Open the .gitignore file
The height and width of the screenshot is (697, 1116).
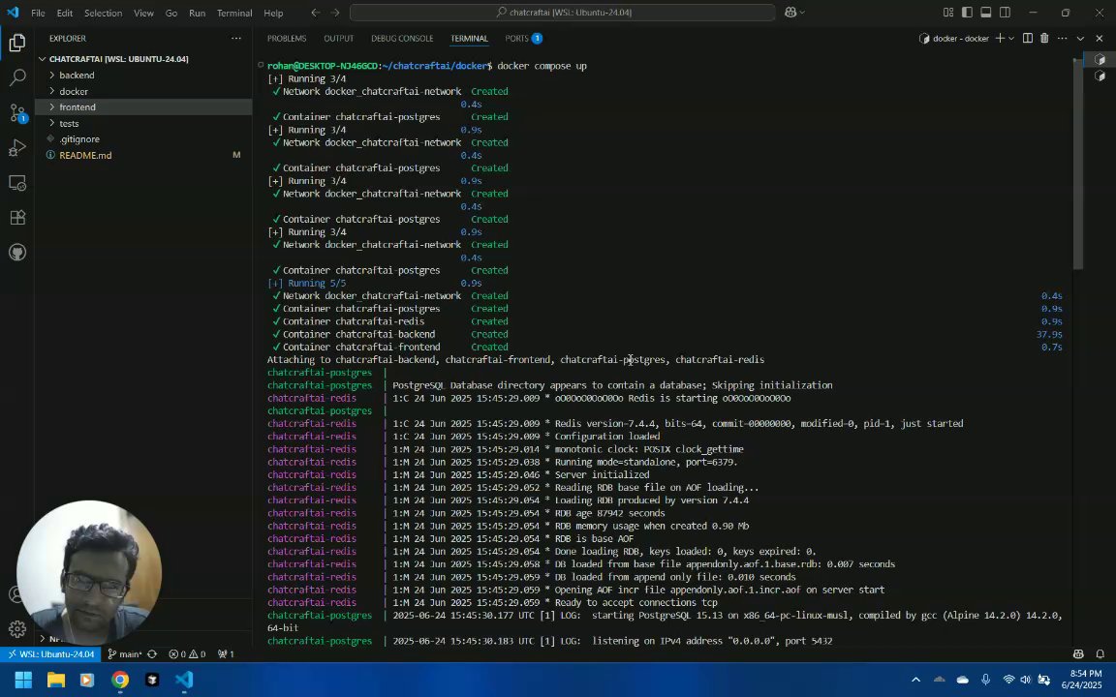tap(143, 139)
